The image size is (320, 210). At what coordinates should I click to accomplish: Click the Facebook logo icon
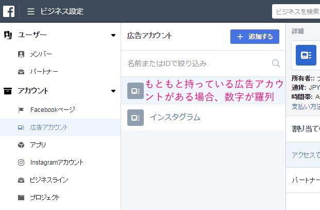click(9, 11)
